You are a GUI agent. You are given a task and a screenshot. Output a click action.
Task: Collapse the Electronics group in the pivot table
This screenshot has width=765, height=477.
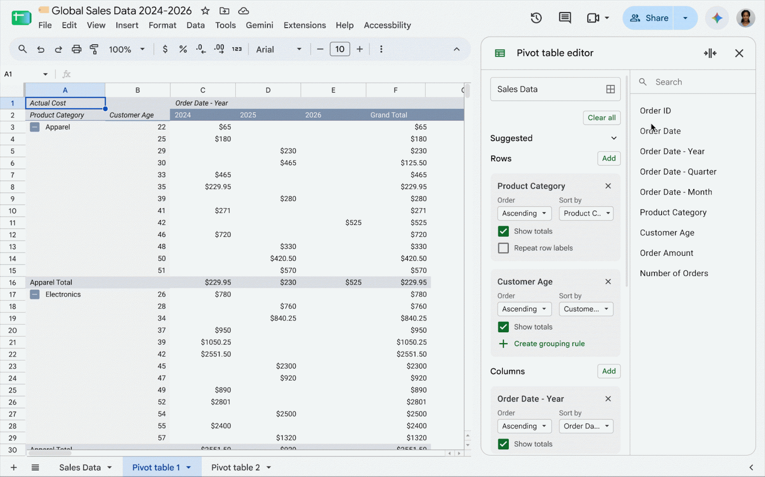[35, 294]
